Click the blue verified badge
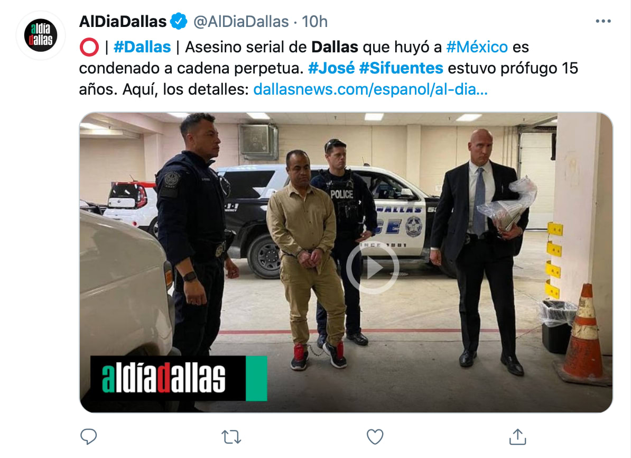631x458 pixels. click(179, 21)
